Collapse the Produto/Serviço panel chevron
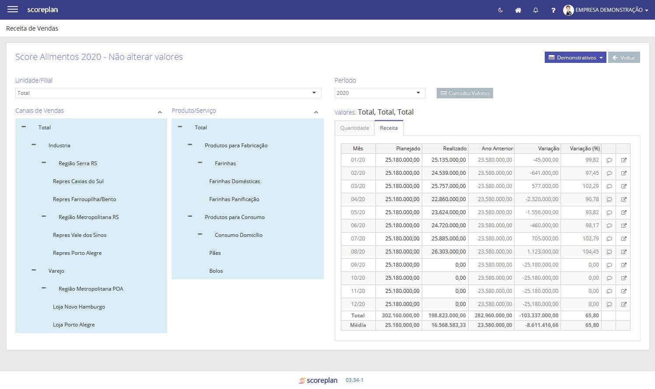The height and width of the screenshot is (389, 655). pos(316,112)
